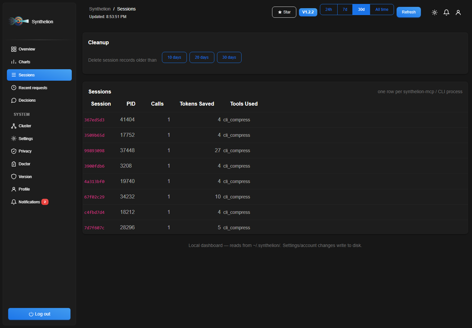472x328 pixels.
Task: Click the Tokens Saved column header
Action: 197,104
